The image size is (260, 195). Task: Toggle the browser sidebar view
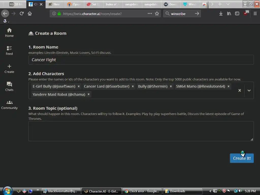click(237, 14)
